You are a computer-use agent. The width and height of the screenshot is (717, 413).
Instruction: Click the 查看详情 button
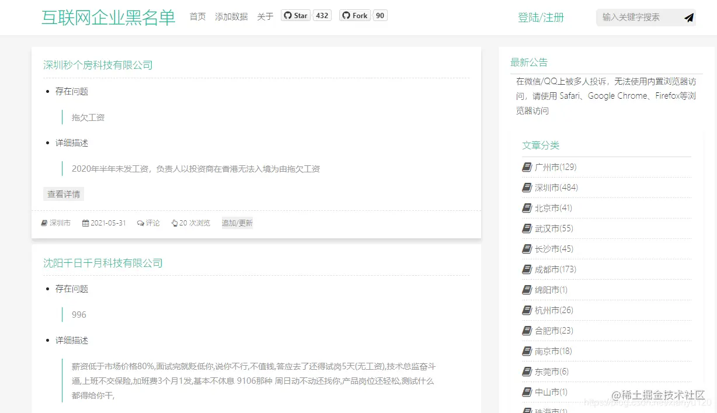tap(63, 193)
